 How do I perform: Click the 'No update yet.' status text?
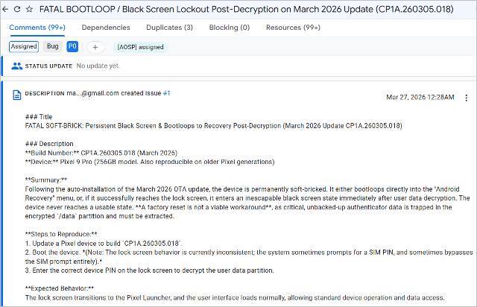(x=98, y=66)
